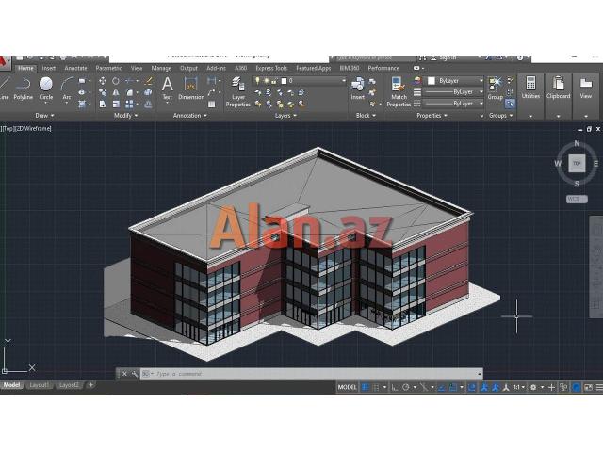Toggle polar tracking in status bar
The width and height of the screenshot is (603, 452).
406,387
